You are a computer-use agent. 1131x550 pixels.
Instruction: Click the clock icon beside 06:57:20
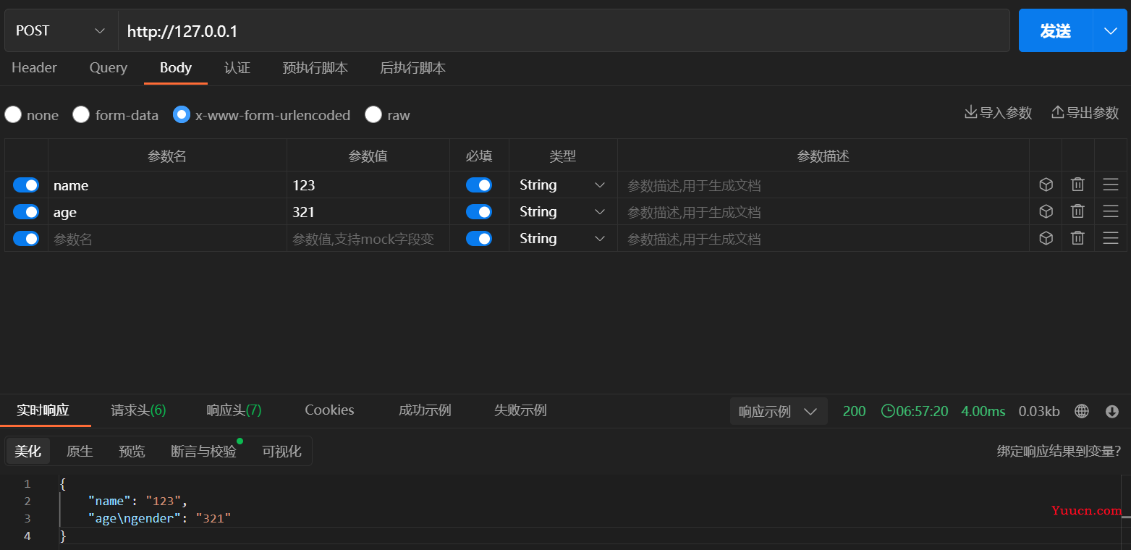pos(888,411)
